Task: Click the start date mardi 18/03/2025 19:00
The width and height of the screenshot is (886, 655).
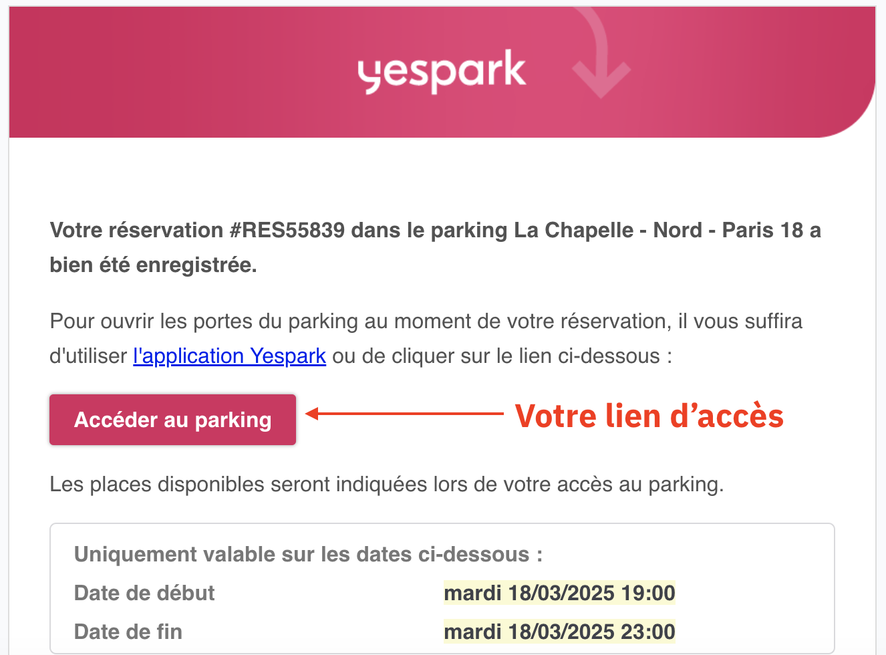Action: [559, 593]
